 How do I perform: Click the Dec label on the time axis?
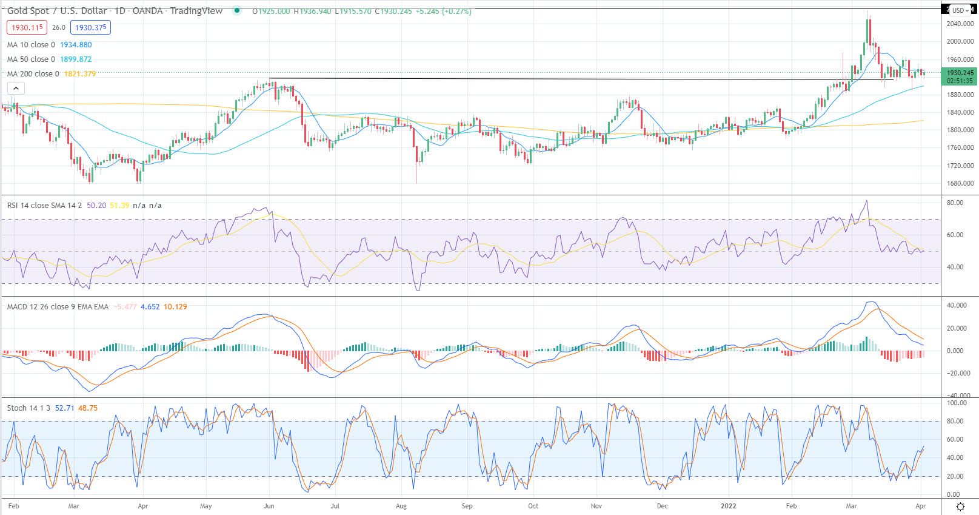click(662, 506)
